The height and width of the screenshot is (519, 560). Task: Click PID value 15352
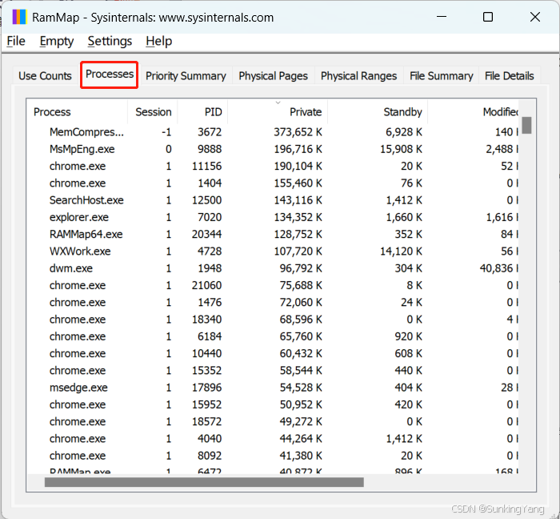[x=206, y=370]
